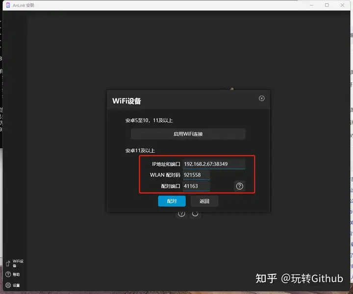Image resolution: width=353 pixels, height=294 pixels.
Task: Click into the WLAN 配对码 field
Action: (196, 175)
